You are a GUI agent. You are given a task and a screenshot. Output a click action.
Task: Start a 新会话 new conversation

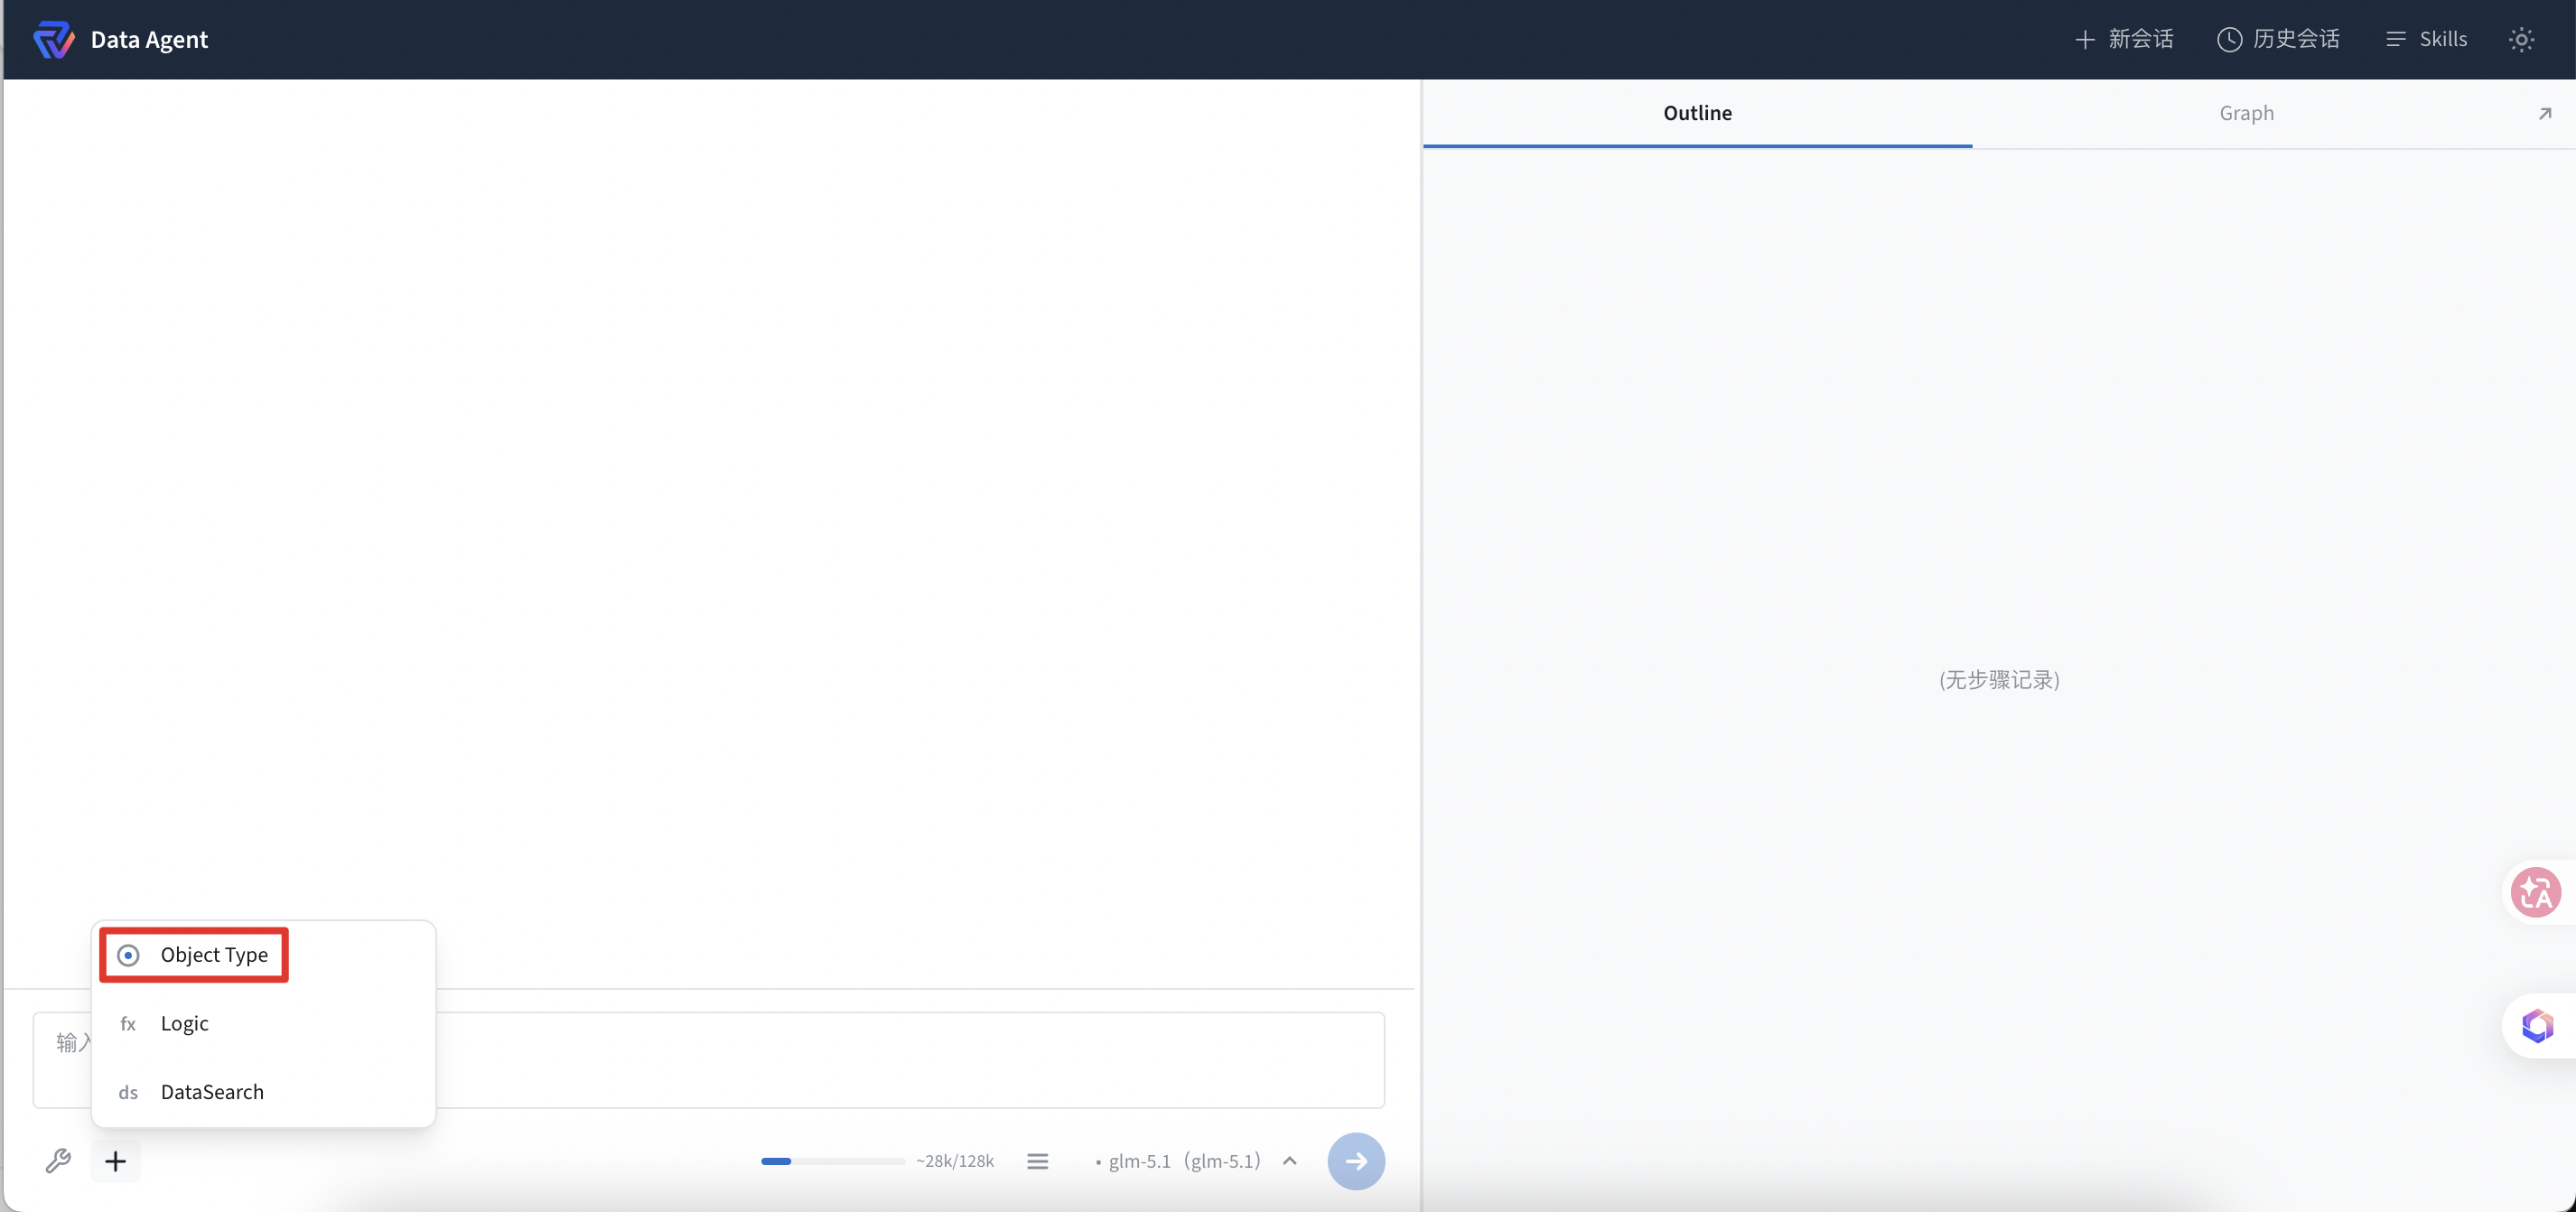(2124, 39)
